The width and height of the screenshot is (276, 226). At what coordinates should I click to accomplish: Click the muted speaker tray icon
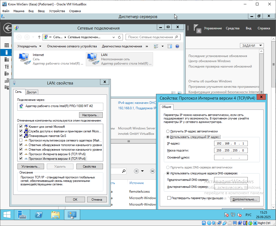[239, 215]
